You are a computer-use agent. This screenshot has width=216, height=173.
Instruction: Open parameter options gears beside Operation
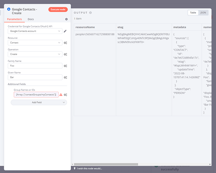point(65,54)
